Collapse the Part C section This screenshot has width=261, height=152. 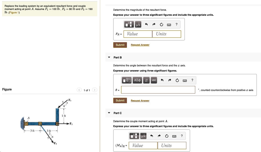[109, 113]
